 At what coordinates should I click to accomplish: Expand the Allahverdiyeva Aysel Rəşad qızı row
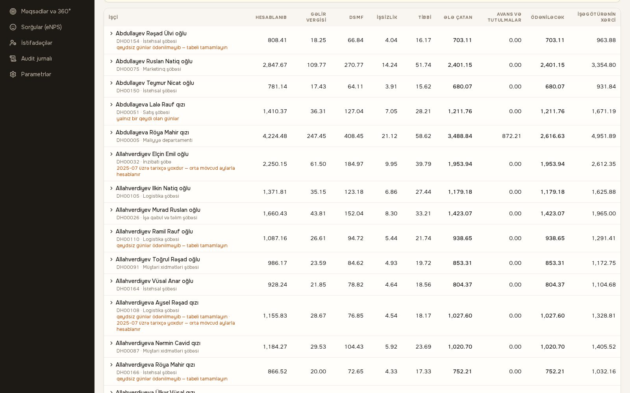(x=111, y=303)
